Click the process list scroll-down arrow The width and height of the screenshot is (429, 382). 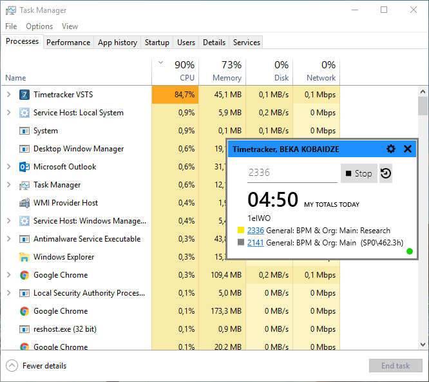(423, 345)
